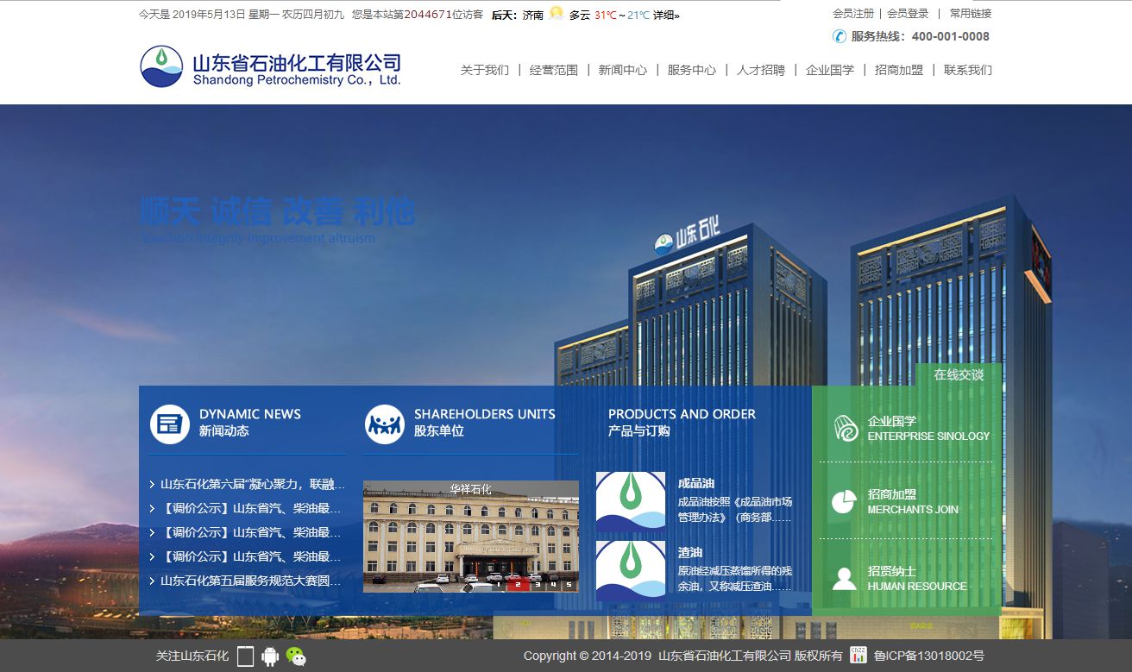
Task: Go to slide 4 in shareholder carousel
Action: click(553, 584)
